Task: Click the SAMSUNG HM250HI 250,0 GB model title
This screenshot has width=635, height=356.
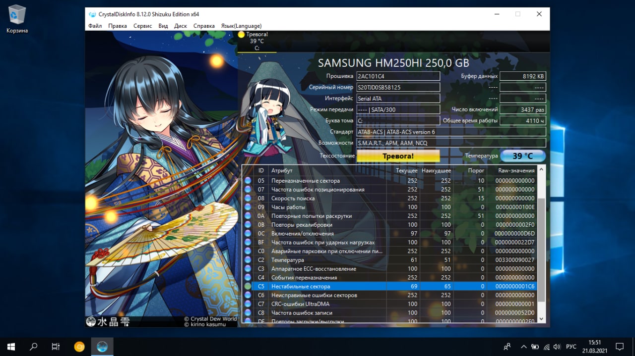Action: click(x=393, y=63)
